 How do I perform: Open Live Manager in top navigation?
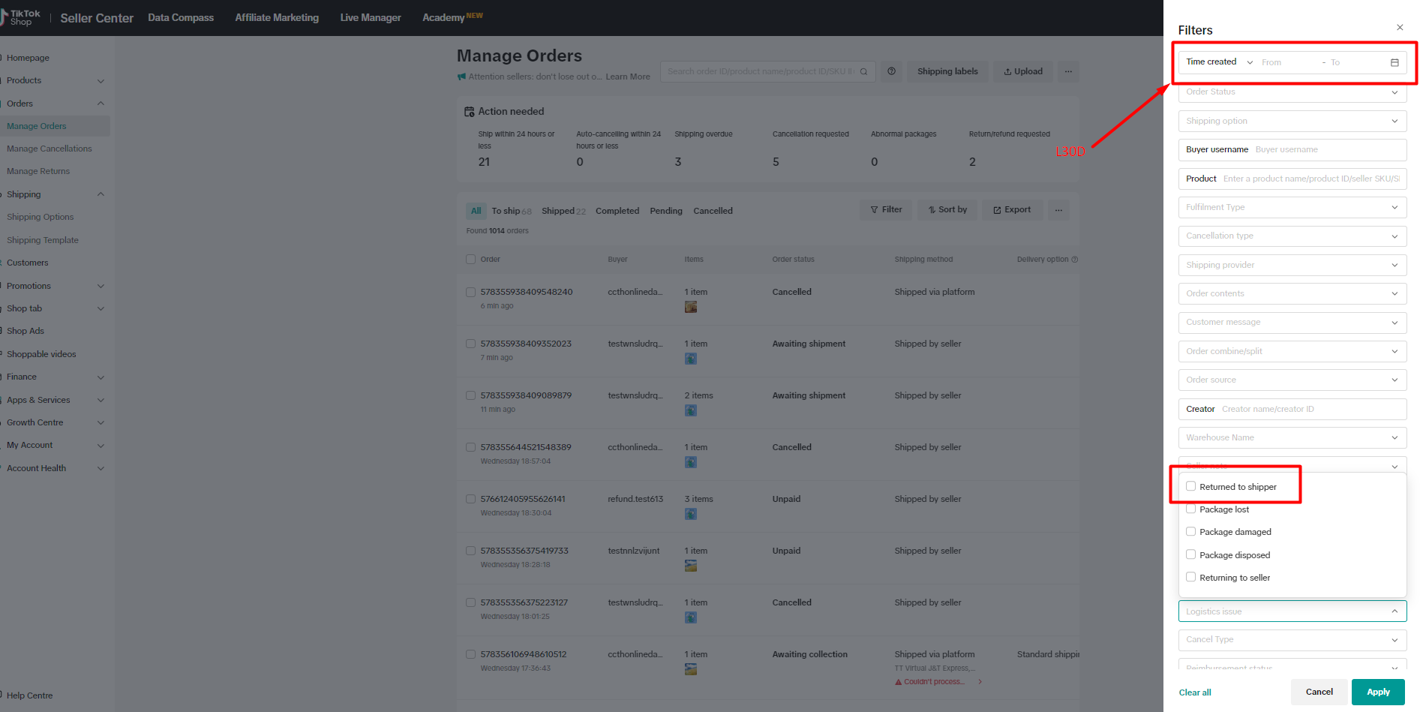371,17
